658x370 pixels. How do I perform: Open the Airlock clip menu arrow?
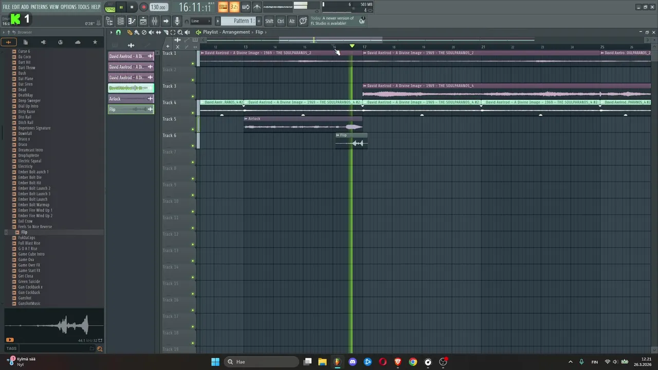click(246, 119)
